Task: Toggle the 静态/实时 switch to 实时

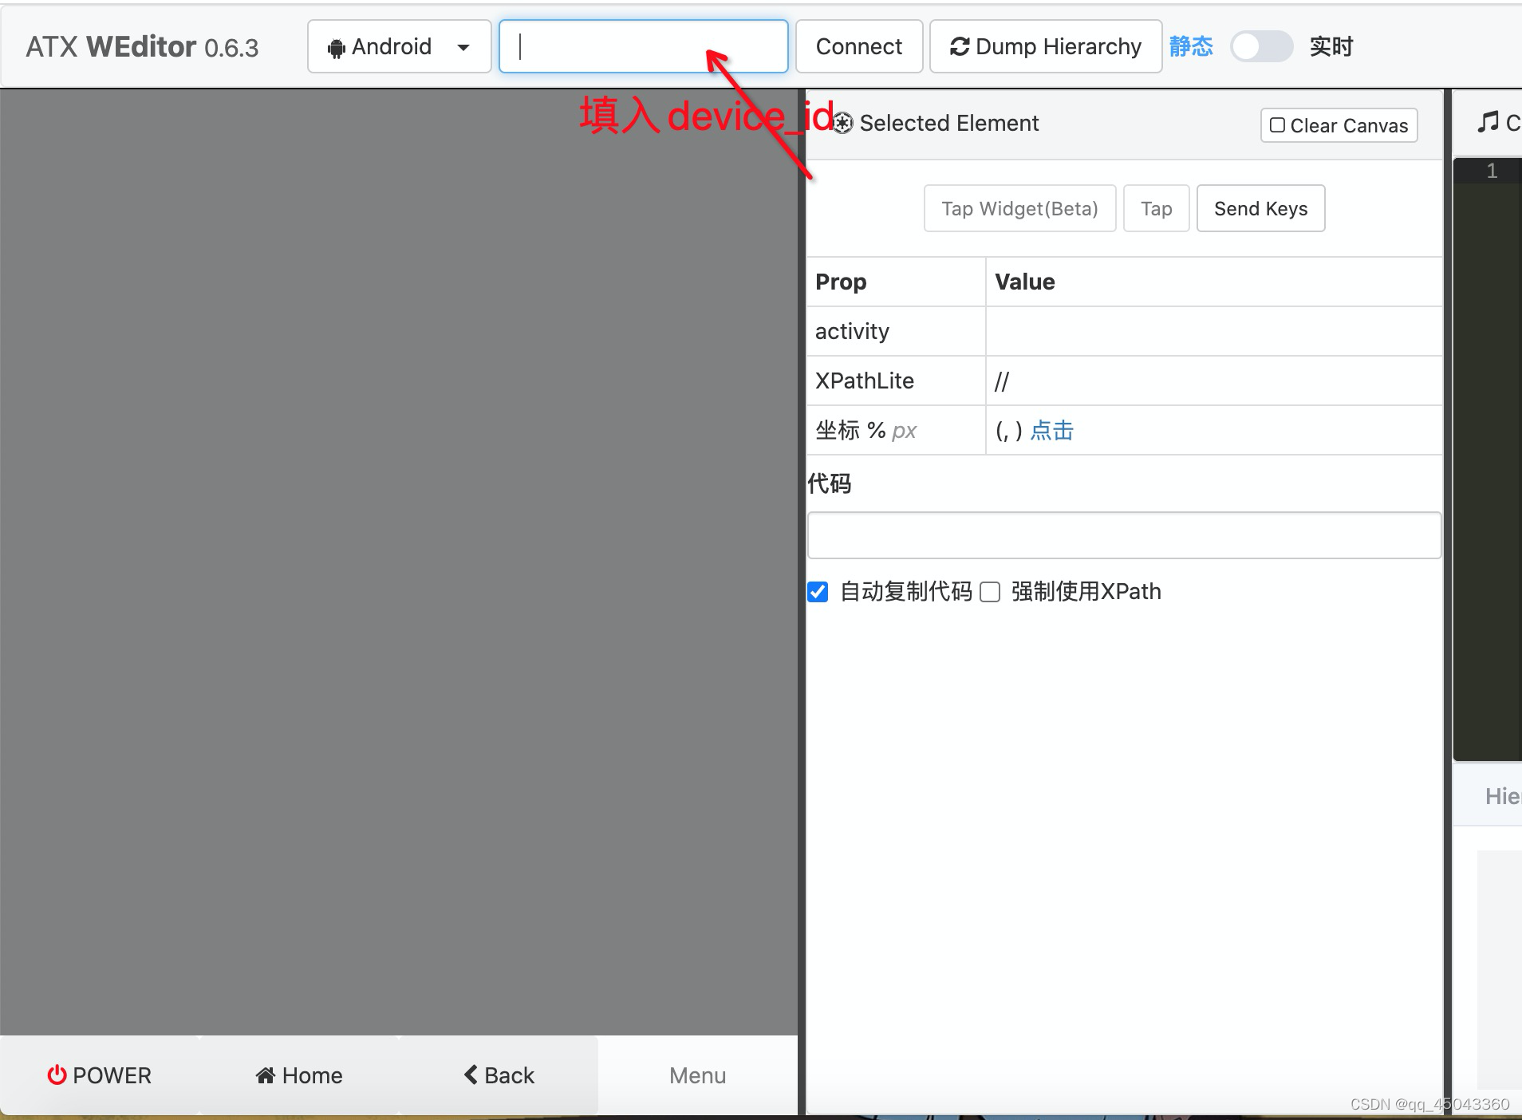Action: [x=1260, y=47]
